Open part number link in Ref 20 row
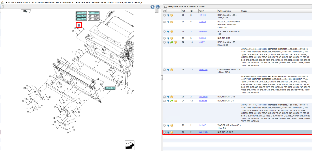This screenshot has height=151, width=312. pyautogui.click(x=202, y=15)
